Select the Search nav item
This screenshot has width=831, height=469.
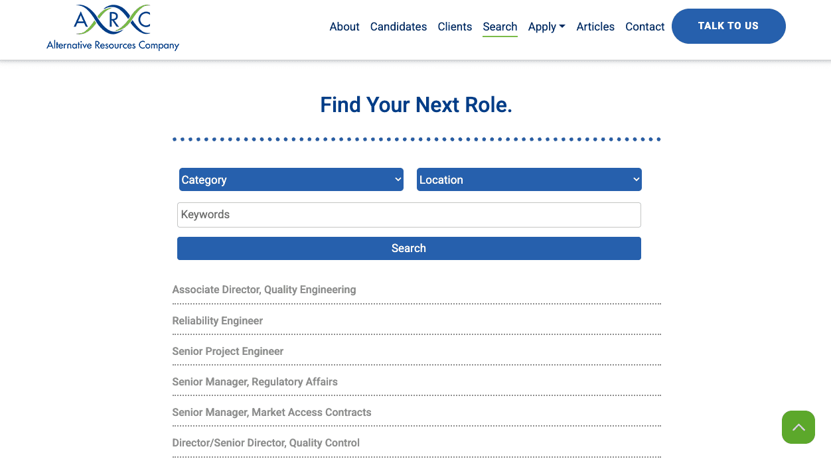click(x=500, y=27)
